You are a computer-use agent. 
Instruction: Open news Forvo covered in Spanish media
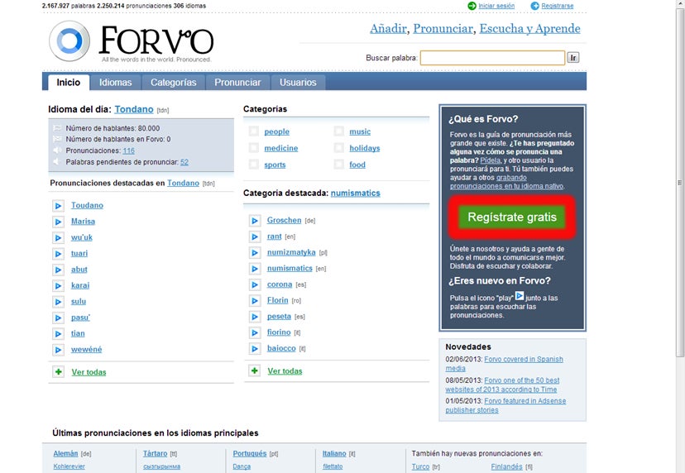coord(504,363)
